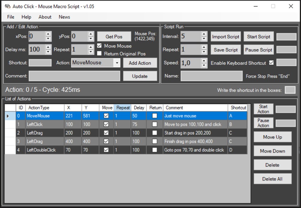Viewport: 301px width, 208px height.
Task: Click Import Script
Action: pyautogui.click(x=225, y=36)
